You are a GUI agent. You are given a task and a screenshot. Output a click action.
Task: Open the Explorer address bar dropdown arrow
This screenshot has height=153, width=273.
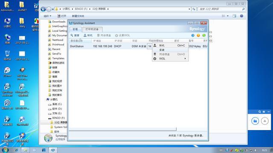(x=189, y=9)
